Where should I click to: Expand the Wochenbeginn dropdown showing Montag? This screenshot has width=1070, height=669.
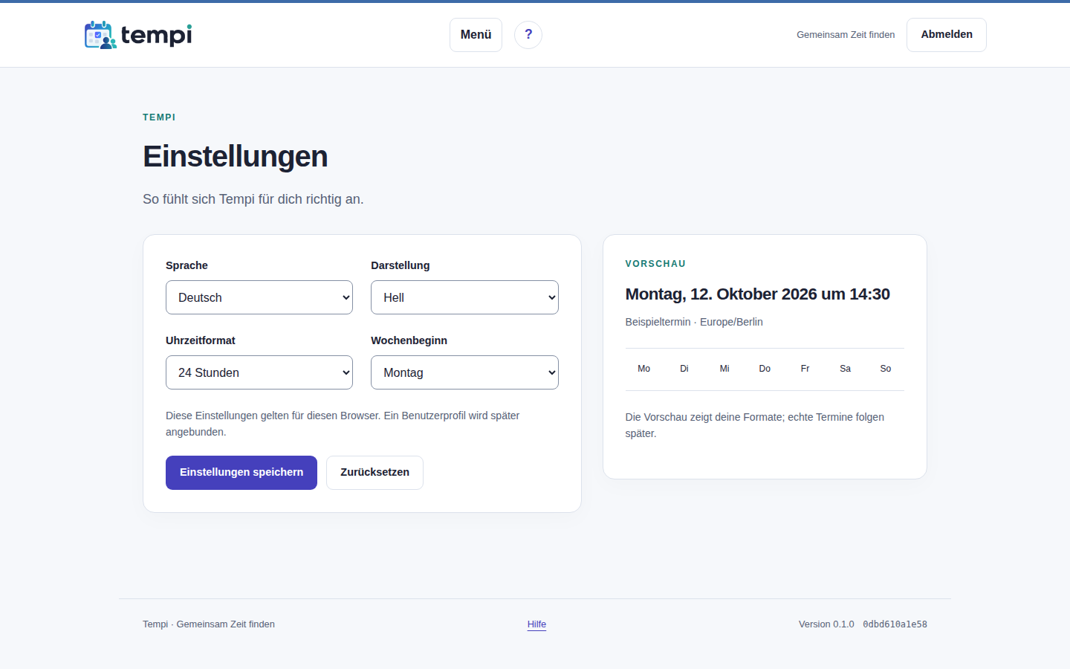[464, 372]
